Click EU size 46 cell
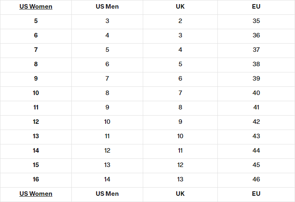 coord(256,179)
